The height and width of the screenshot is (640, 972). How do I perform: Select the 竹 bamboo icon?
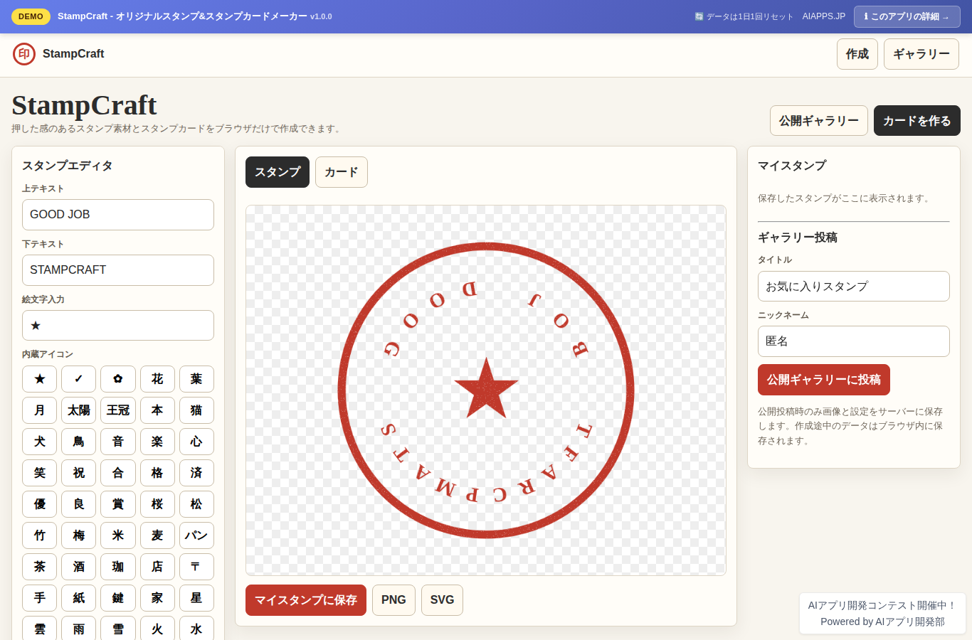pyautogui.click(x=40, y=535)
